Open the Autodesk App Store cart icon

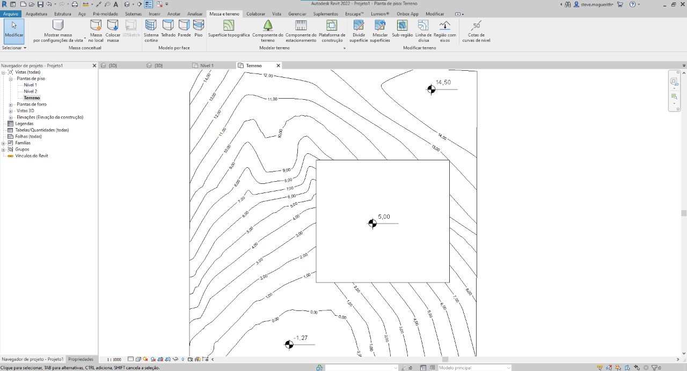(620, 4)
